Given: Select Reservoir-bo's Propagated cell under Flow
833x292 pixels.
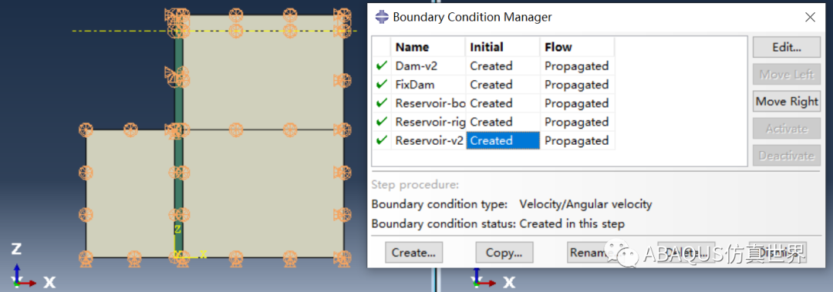Looking at the screenshot, I should (x=578, y=103).
